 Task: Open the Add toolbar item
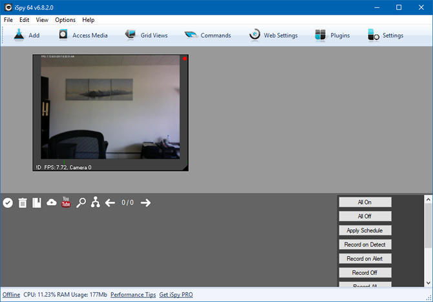26,35
